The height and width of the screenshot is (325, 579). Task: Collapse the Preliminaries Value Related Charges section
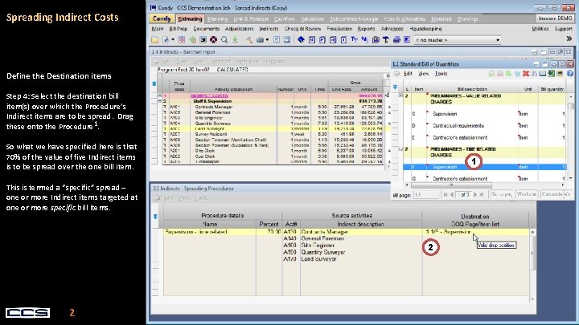401,95
